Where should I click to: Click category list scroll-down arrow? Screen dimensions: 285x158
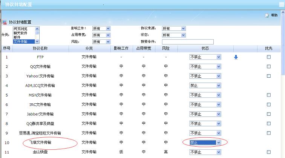tap(37, 41)
